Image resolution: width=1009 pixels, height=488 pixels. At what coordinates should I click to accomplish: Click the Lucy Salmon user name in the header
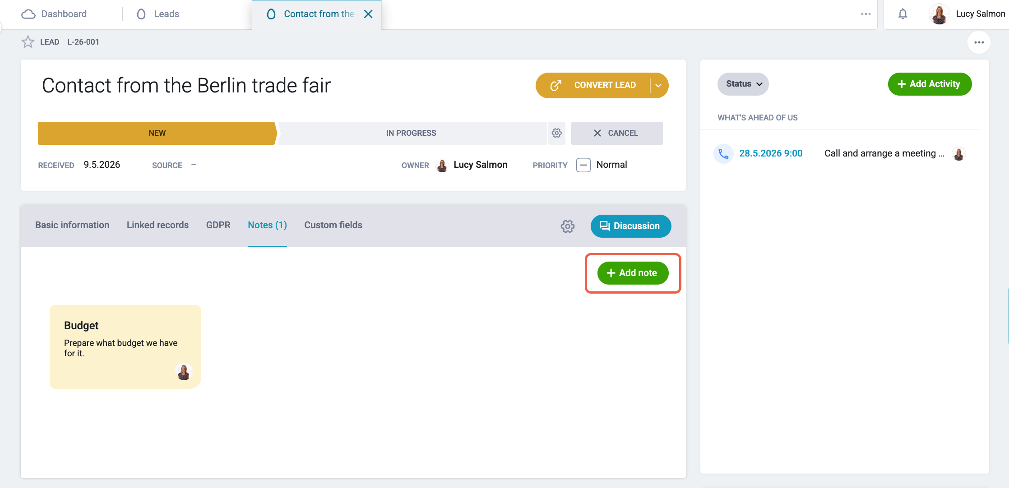point(980,14)
